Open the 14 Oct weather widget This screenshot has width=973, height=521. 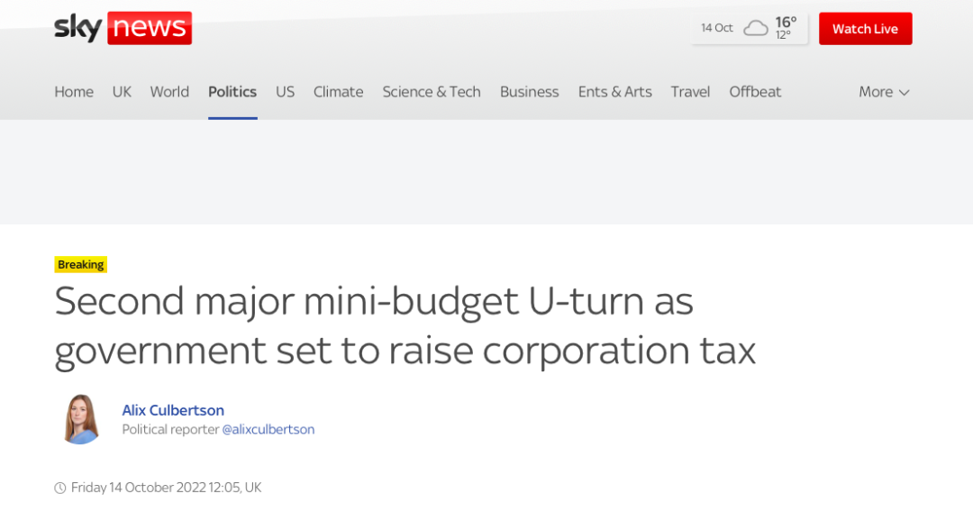tap(750, 29)
